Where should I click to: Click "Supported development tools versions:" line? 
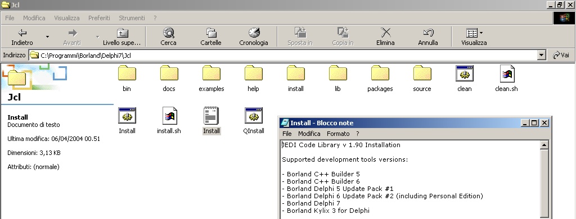345,159
